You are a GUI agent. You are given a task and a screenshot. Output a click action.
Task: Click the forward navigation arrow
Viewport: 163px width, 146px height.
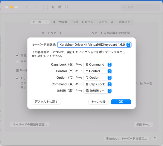tap(36, 7)
